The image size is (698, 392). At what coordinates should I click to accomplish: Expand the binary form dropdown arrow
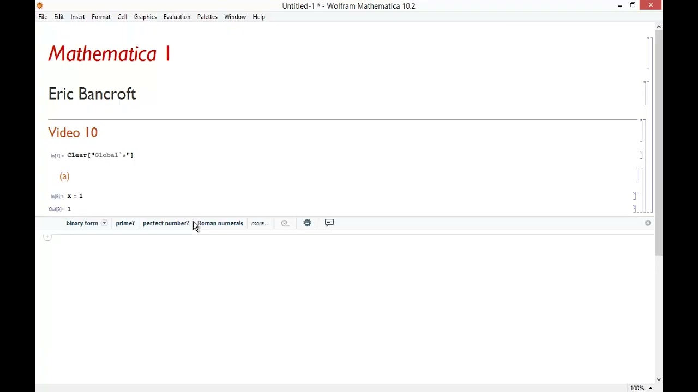(x=104, y=223)
